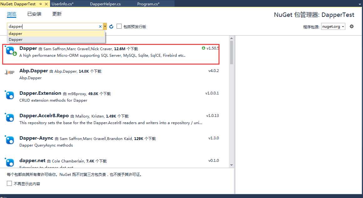Screen dimensions: 363x198
Task: Expand the search box history dropdown
Action: [x=105, y=27]
